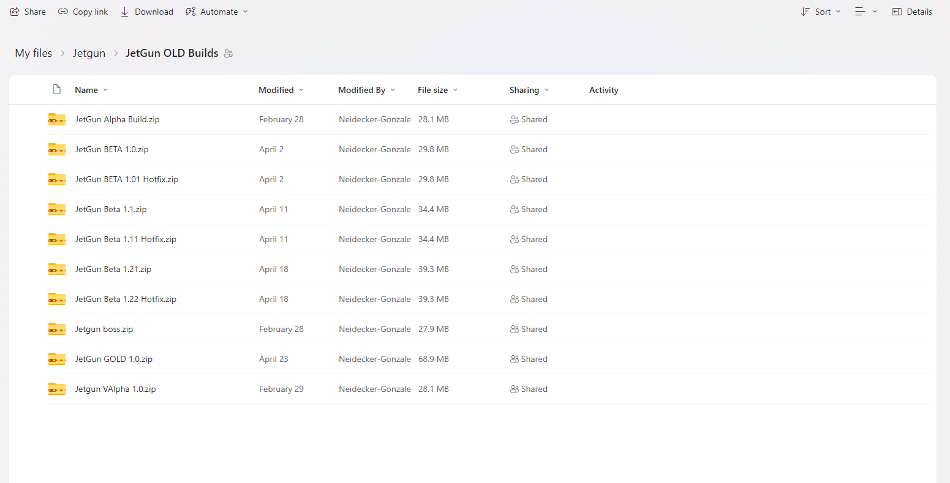Navigate to the Jetgun breadcrumb folder
Image resolution: width=950 pixels, height=483 pixels.
click(89, 53)
